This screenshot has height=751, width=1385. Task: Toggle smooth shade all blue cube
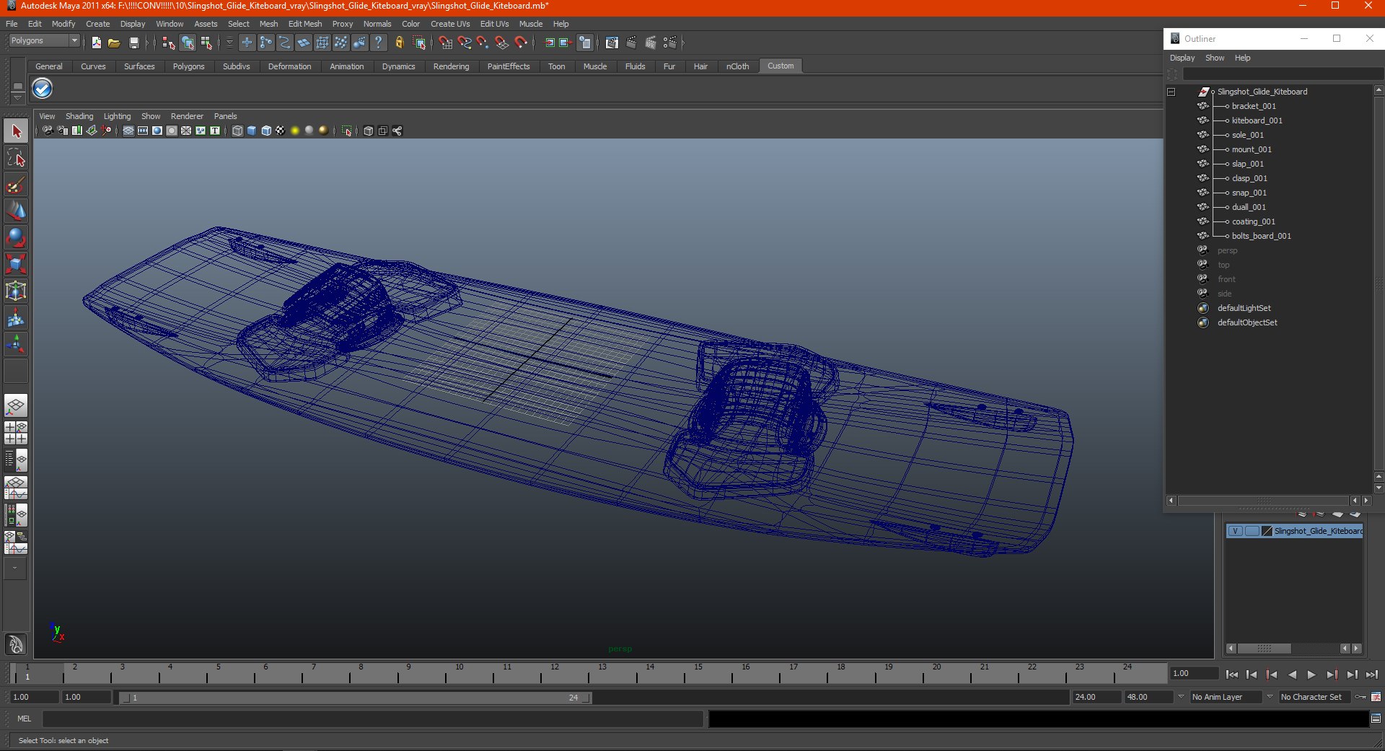click(252, 131)
